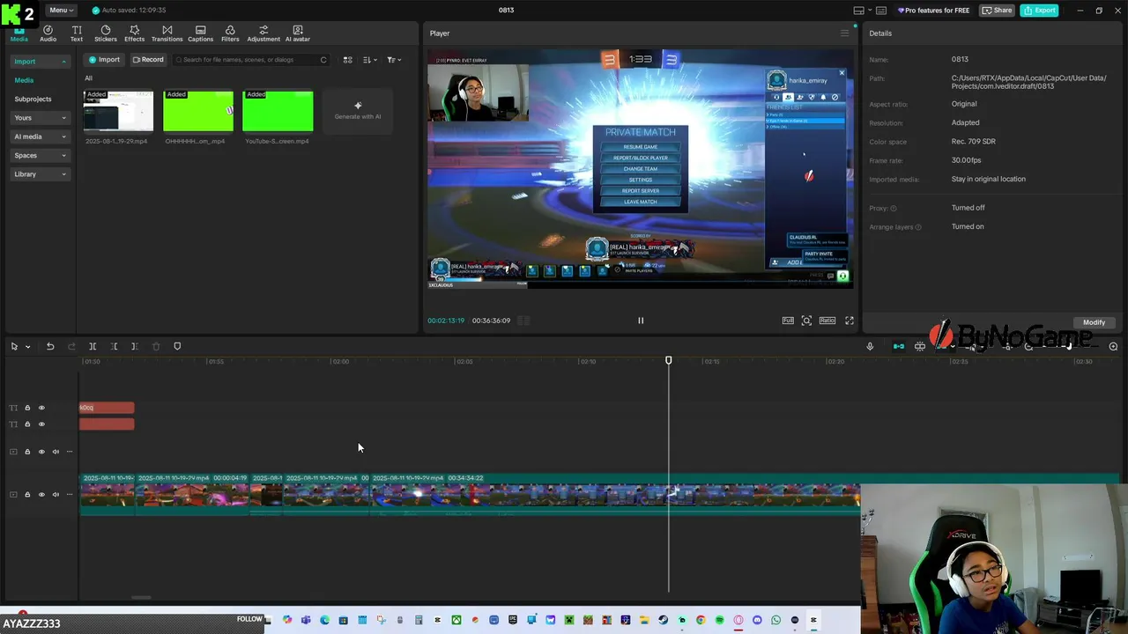1128x634 pixels.
Task: Hide the empty upper video track
Action: [41, 452]
